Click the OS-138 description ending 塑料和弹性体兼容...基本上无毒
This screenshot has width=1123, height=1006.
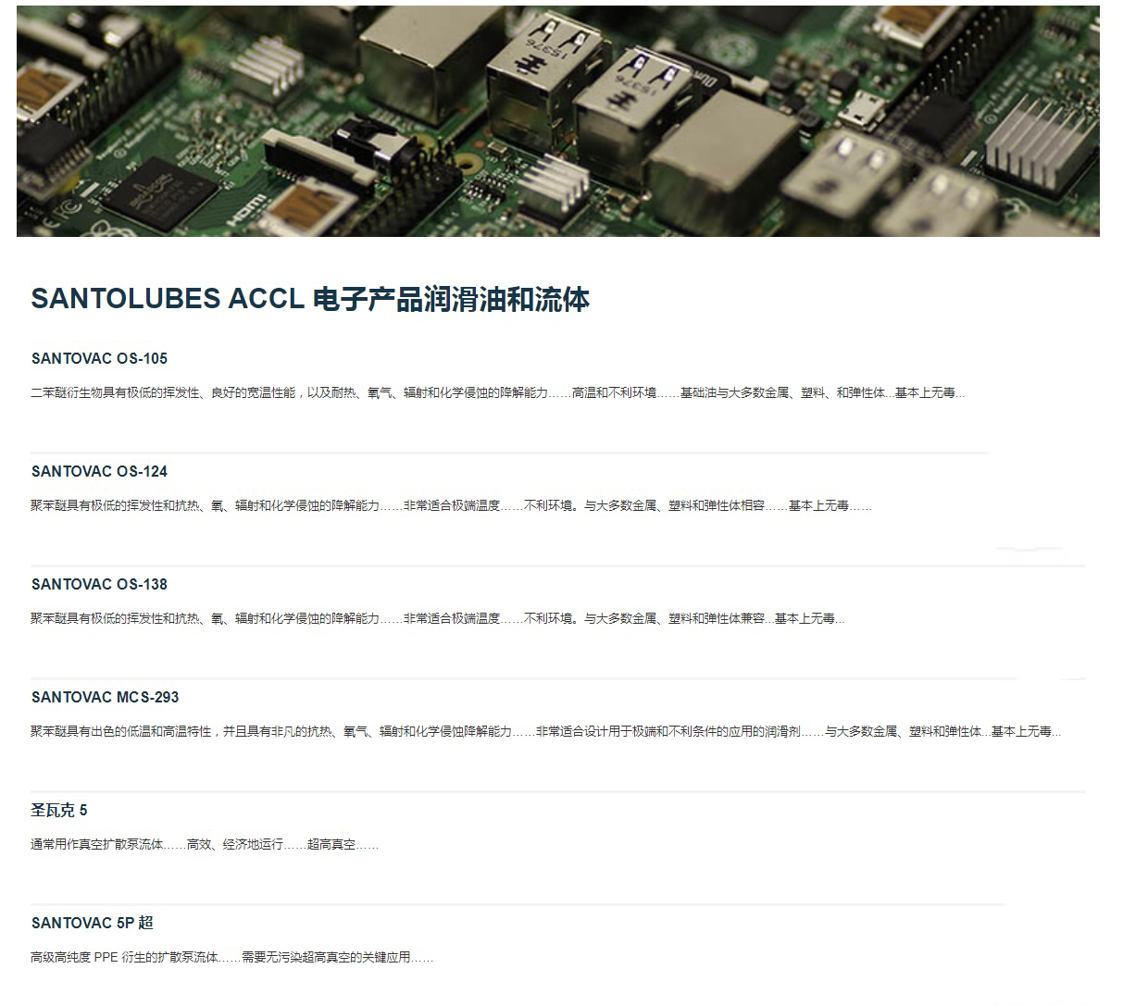(x=437, y=619)
